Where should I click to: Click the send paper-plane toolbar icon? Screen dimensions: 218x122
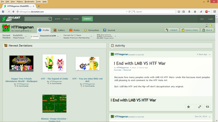[x=201, y=12]
